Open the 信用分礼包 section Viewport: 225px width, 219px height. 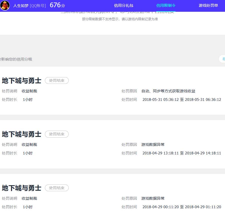click(123, 5)
